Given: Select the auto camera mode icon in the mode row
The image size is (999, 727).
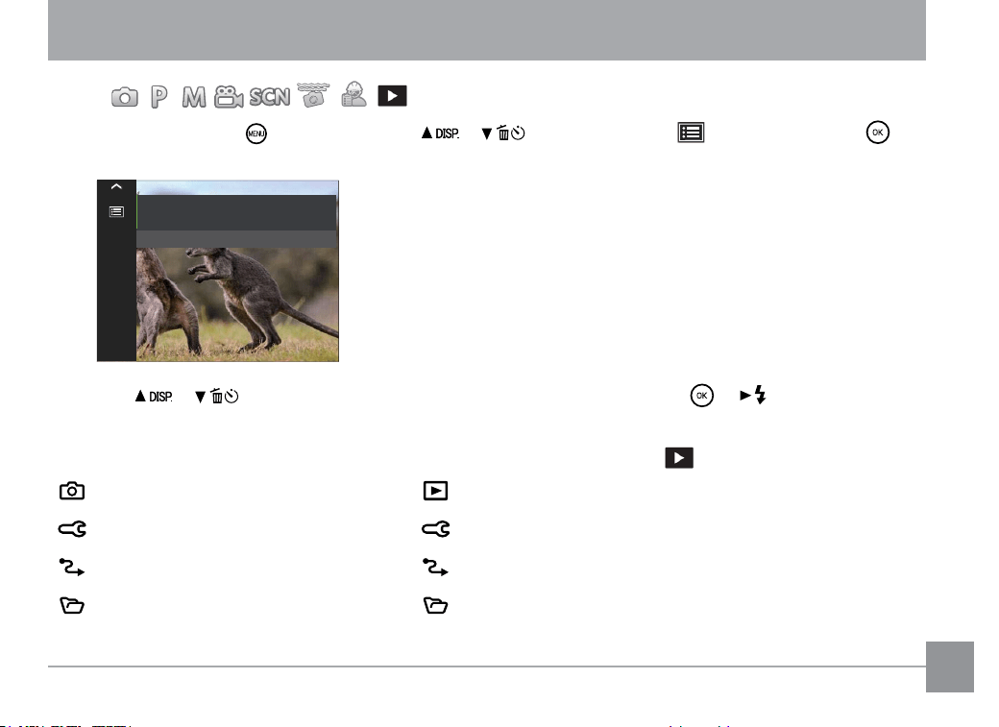Looking at the screenshot, I should 124,97.
